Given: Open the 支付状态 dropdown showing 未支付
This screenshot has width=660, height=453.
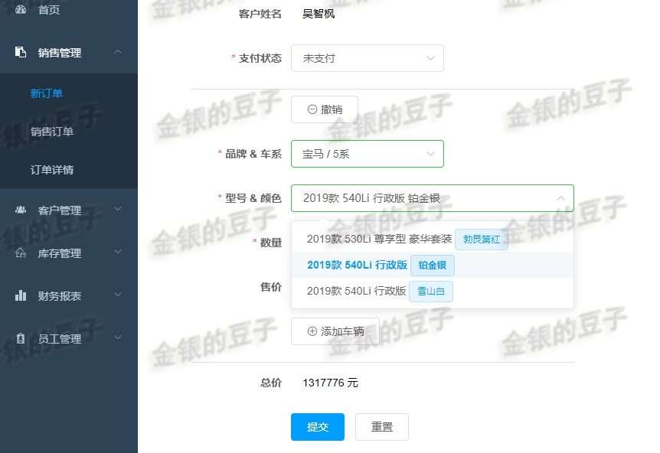Looking at the screenshot, I should tap(367, 57).
